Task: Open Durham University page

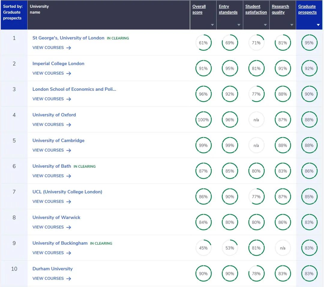Action: click(x=52, y=269)
